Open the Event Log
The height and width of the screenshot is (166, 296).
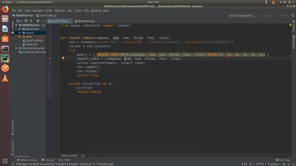click(283, 160)
